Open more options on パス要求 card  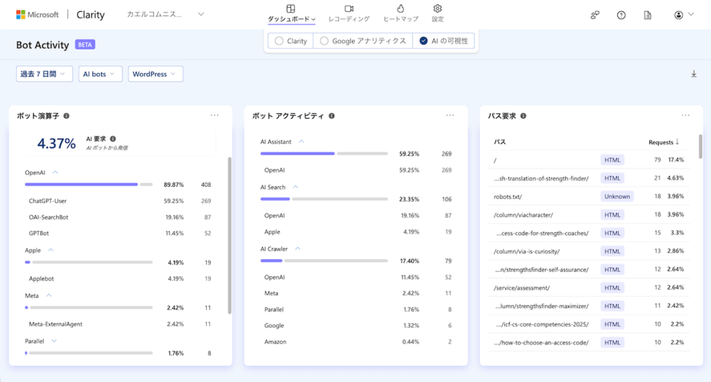coord(685,115)
